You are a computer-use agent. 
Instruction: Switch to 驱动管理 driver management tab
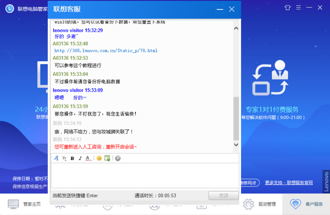click(259, 204)
